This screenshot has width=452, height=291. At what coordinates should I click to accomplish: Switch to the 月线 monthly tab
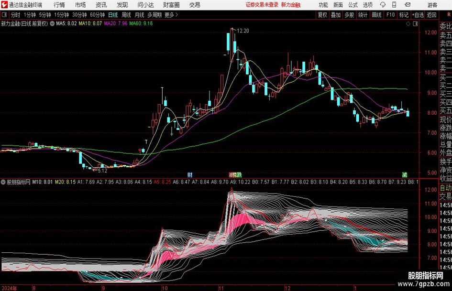(139, 15)
